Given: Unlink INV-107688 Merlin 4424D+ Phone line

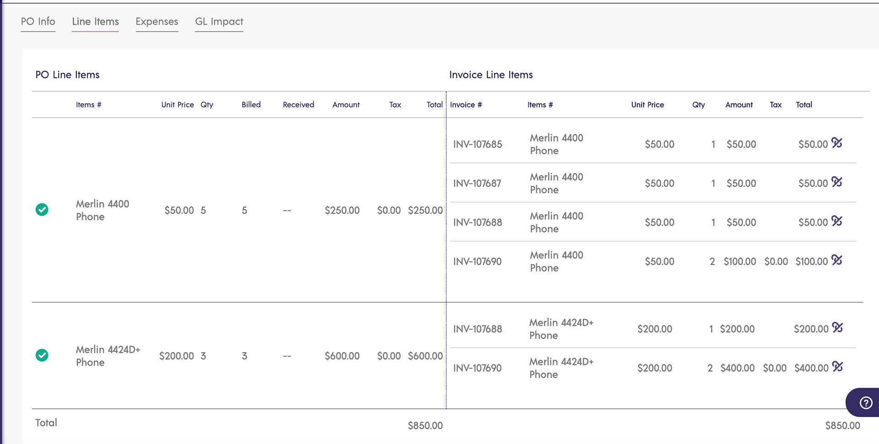Looking at the screenshot, I should click(x=838, y=327).
